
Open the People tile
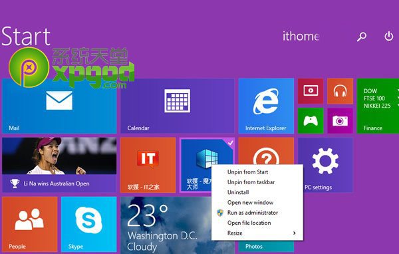(29, 224)
